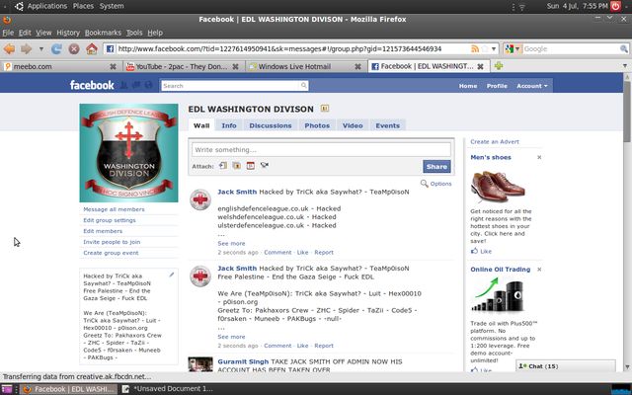The height and width of the screenshot is (395, 632).
Task: Dismiss the Men's shoes ad
Action: point(539,157)
